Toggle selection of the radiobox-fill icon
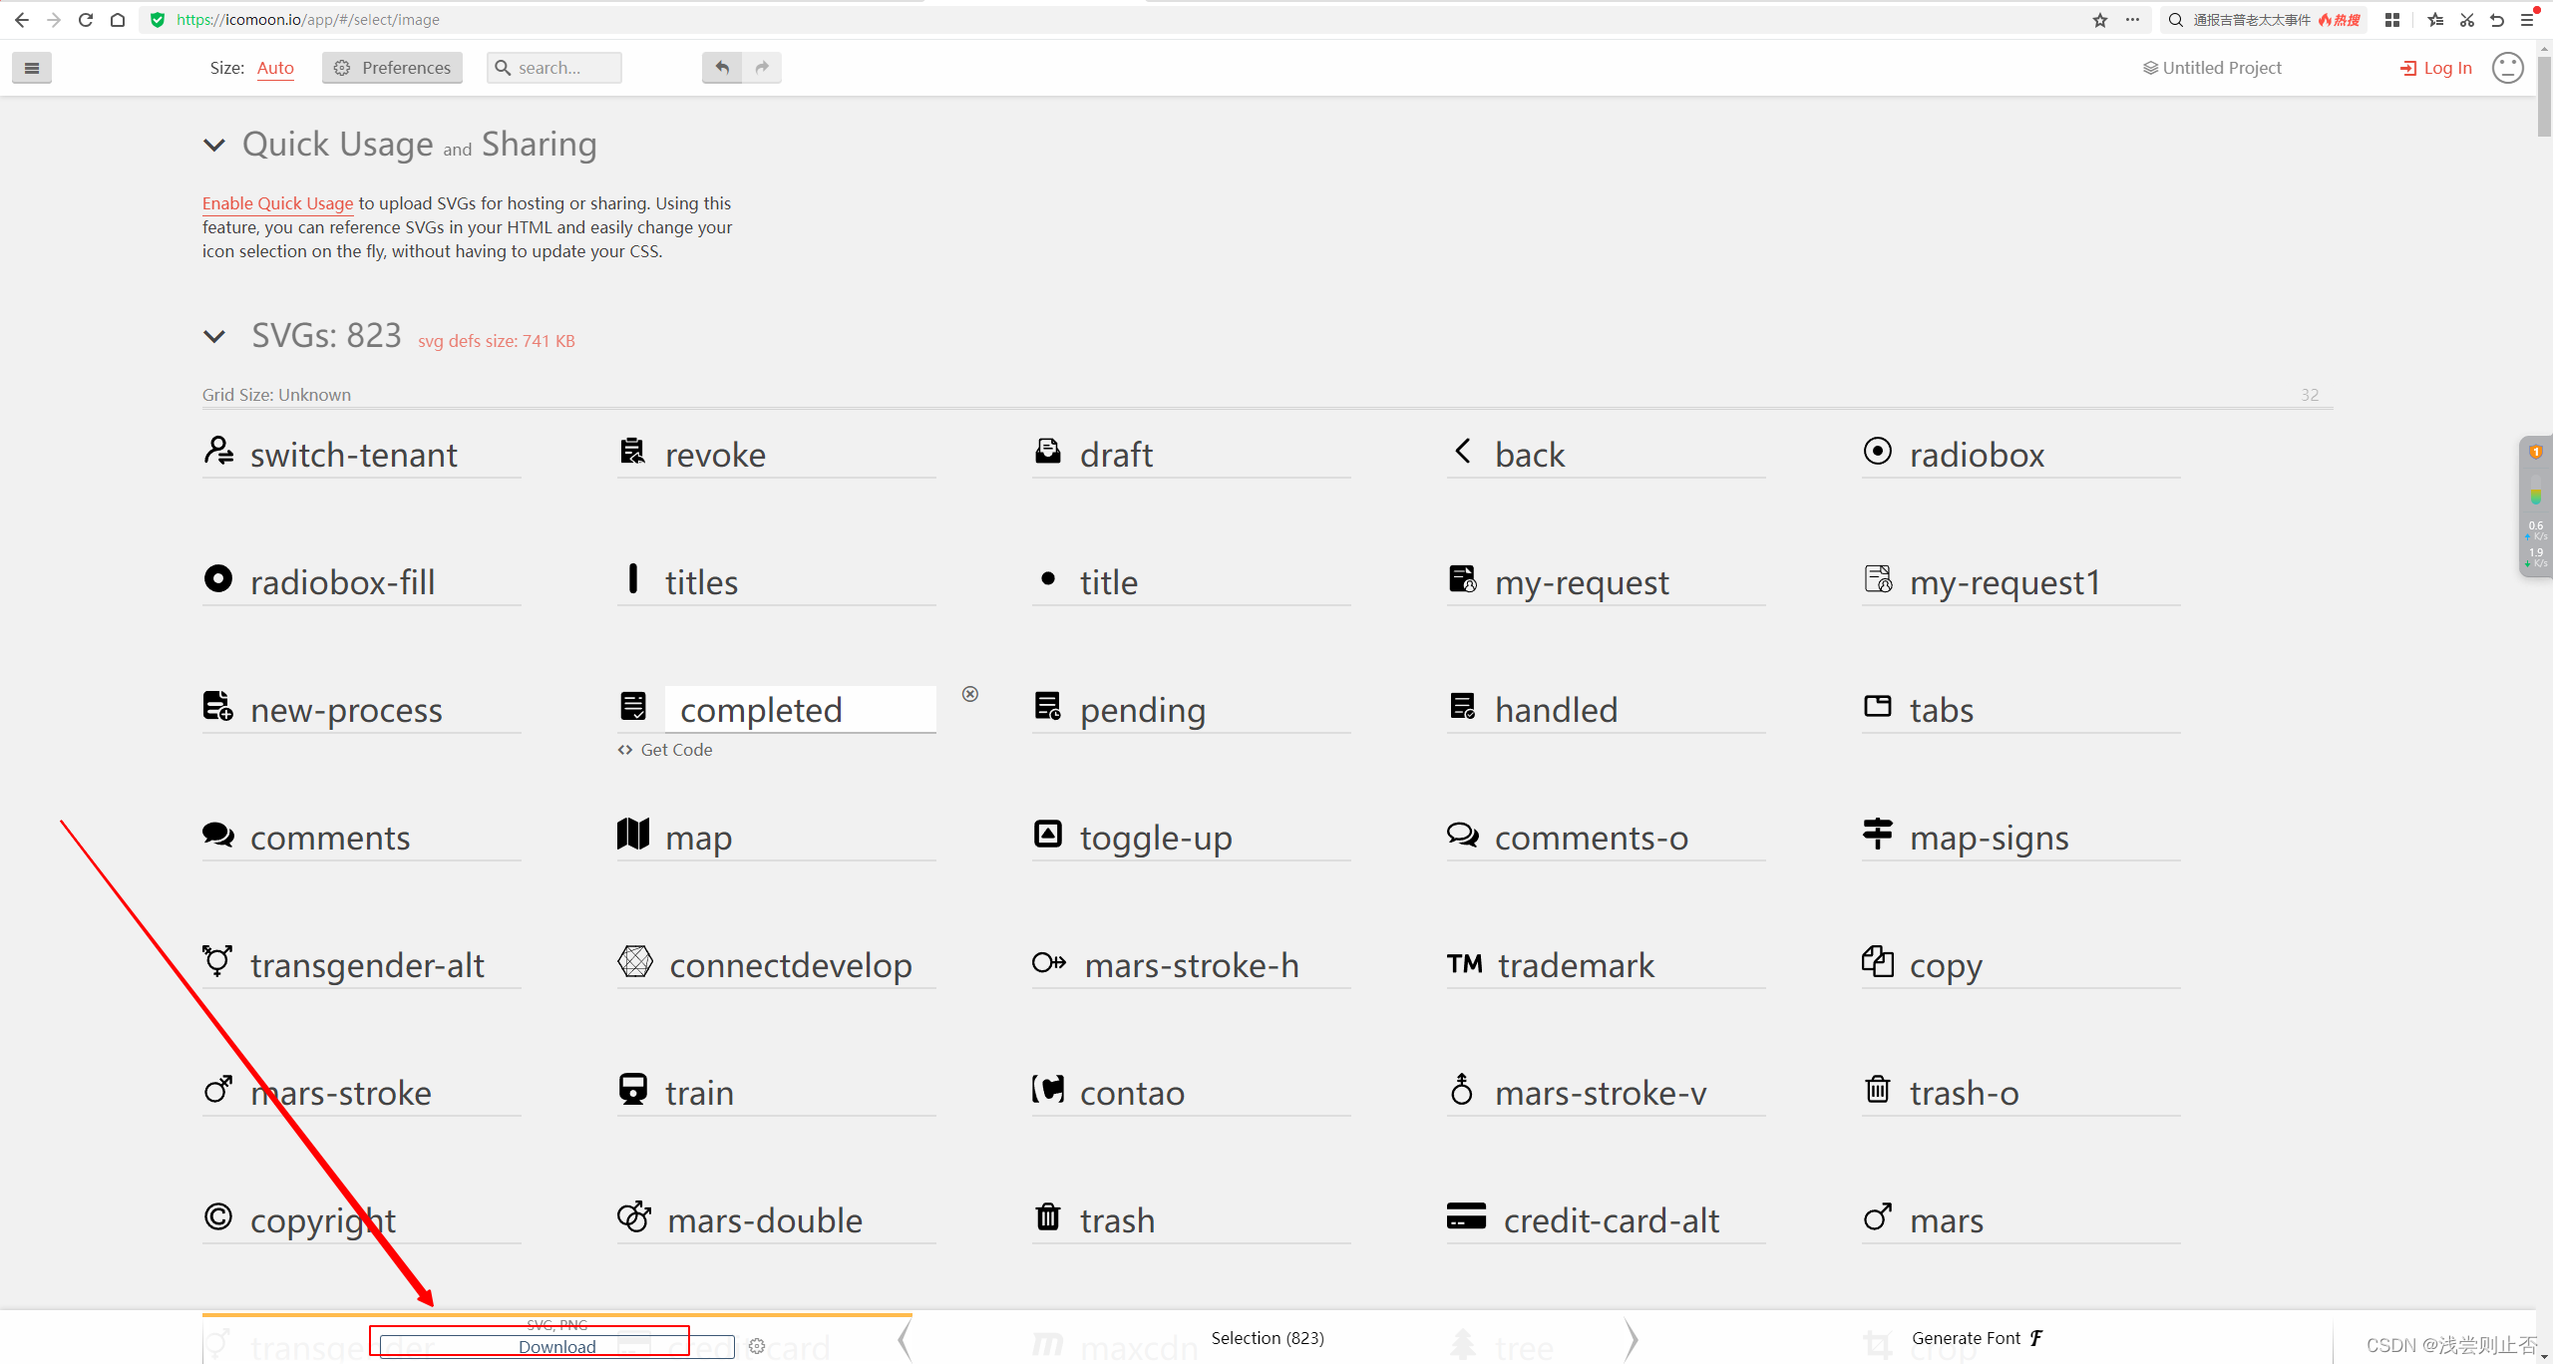Image resolution: width=2553 pixels, height=1364 pixels. click(x=342, y=581)
